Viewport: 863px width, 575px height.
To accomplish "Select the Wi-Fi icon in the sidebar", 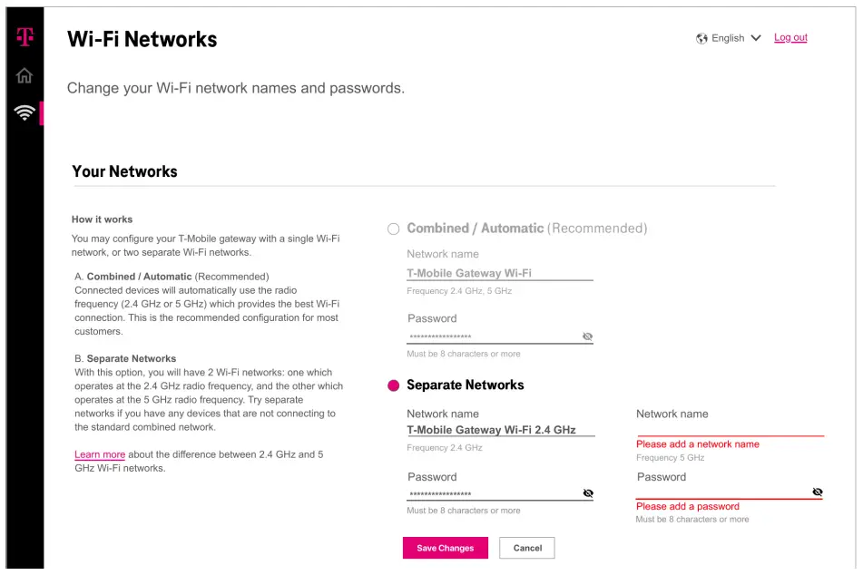I will [25, 113].
